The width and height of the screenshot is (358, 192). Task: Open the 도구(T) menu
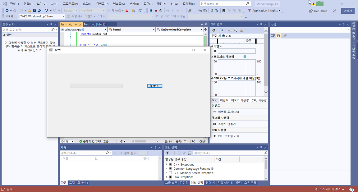[x=148, y=4]
